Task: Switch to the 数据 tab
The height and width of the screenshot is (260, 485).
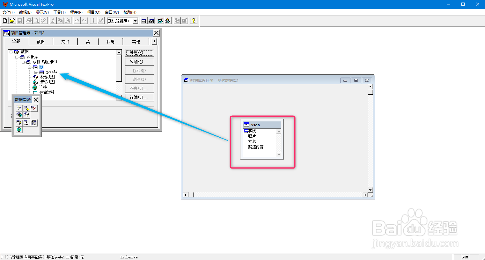Action: pos(41,42)
